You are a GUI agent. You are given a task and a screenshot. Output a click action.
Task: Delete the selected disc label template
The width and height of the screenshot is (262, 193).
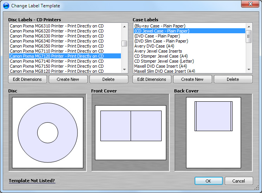(x=109, y=79)
